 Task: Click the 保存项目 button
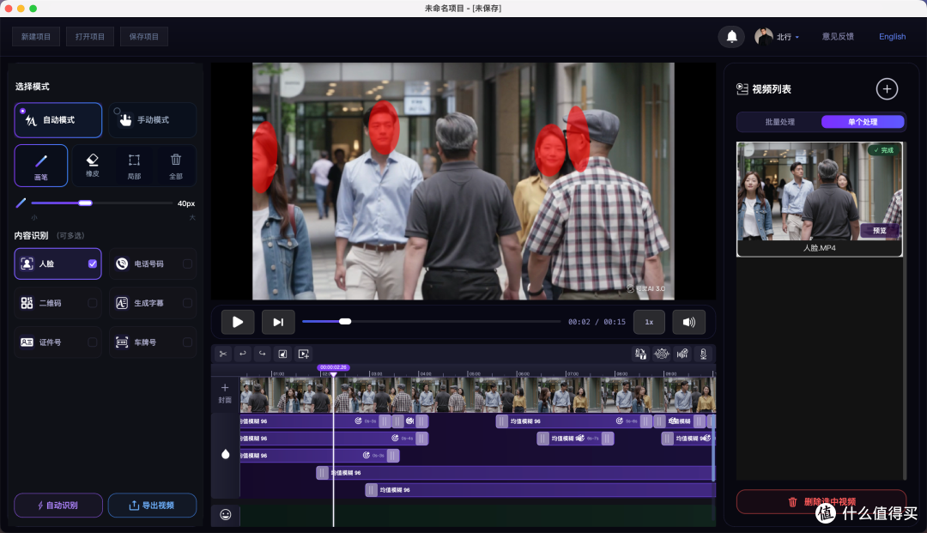coord(143,37)
